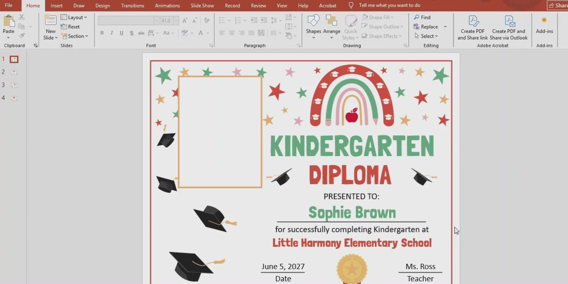Toggle Underline formatting

[121, 33]
